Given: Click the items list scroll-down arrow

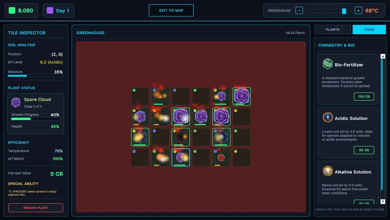Looking at the screenshot, I should (383, 201).
